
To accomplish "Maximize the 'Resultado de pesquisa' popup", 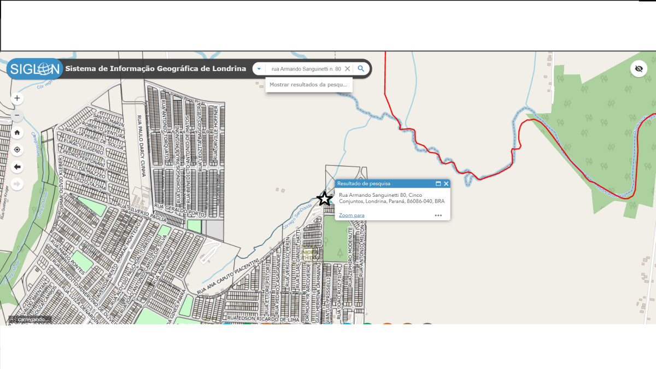I will 438,184.
